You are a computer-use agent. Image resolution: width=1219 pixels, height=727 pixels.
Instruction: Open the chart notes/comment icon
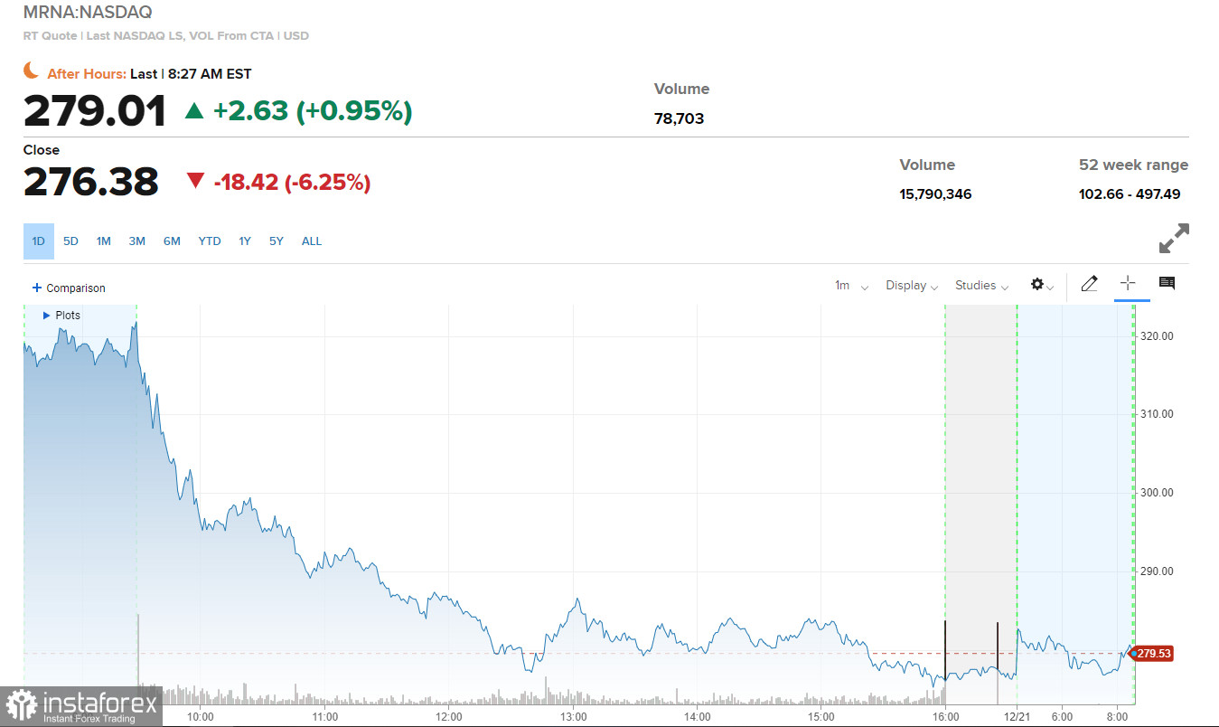(1167, 284)
